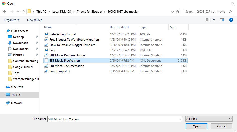This screenshot has width=237, height=132.
Task: Open the GoogleHuawei folder
Action: point(23,67)
